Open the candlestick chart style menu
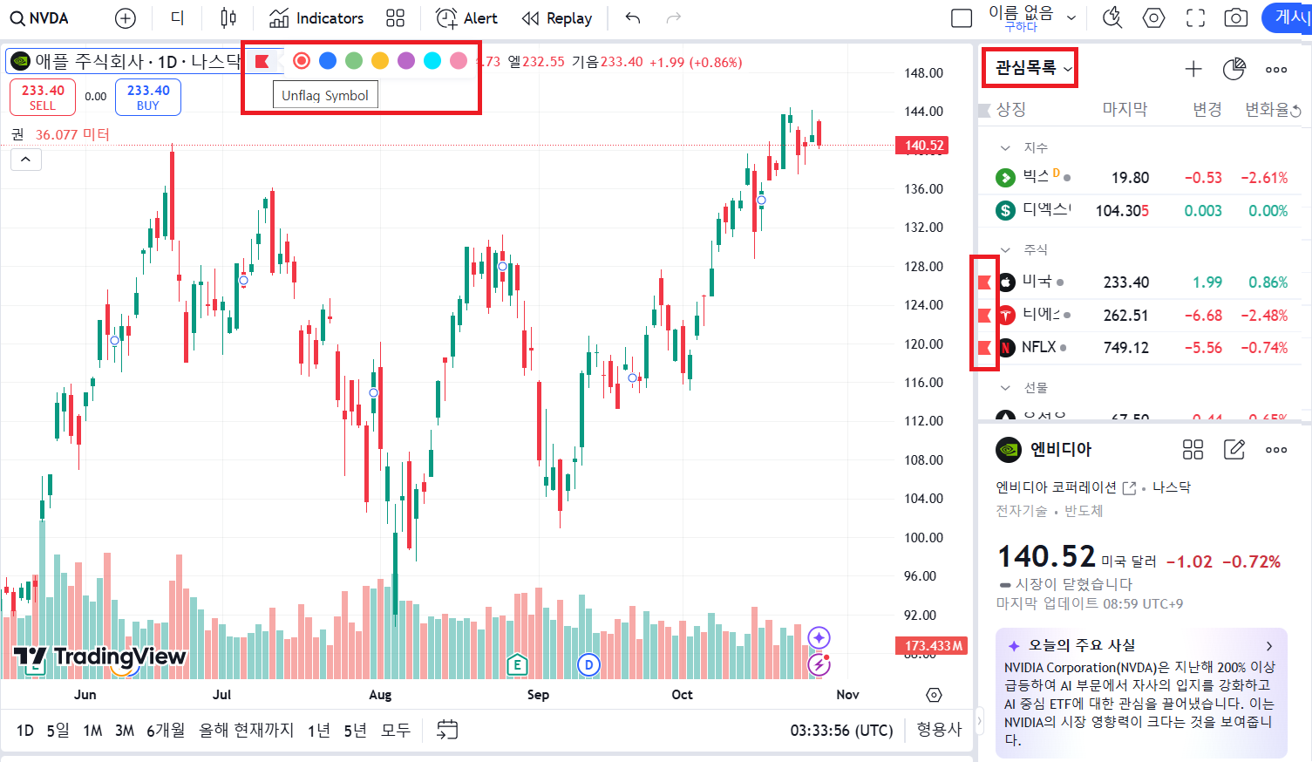This screenshot has width=1312, height=762. (228, 18)
